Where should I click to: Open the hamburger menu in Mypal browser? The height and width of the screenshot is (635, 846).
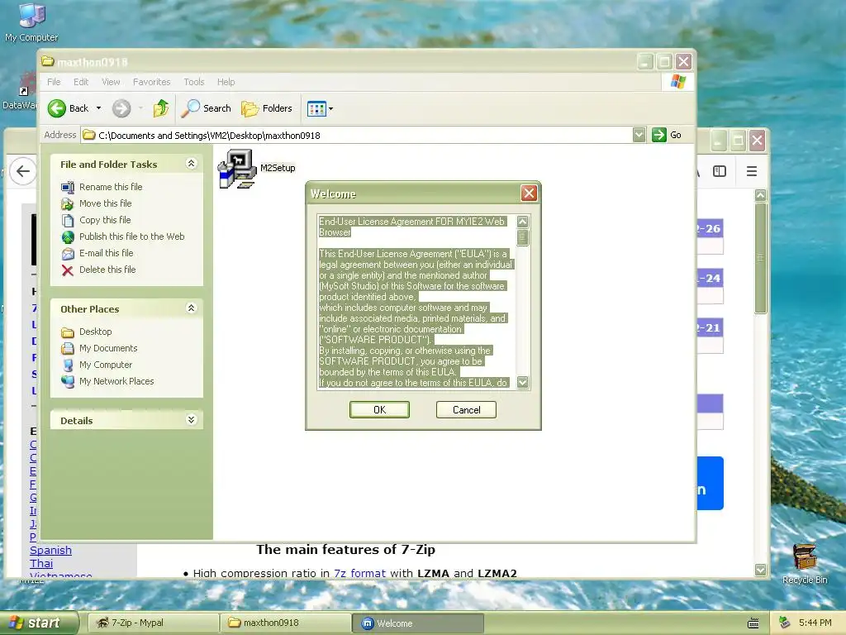(752, 172)
